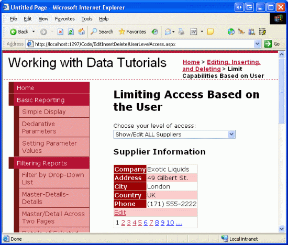Go to the Home page icon
288x245 pixels.
81,32
